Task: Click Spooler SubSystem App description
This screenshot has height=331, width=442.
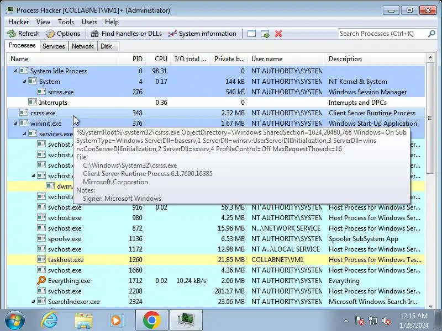Action: [363, 238]
